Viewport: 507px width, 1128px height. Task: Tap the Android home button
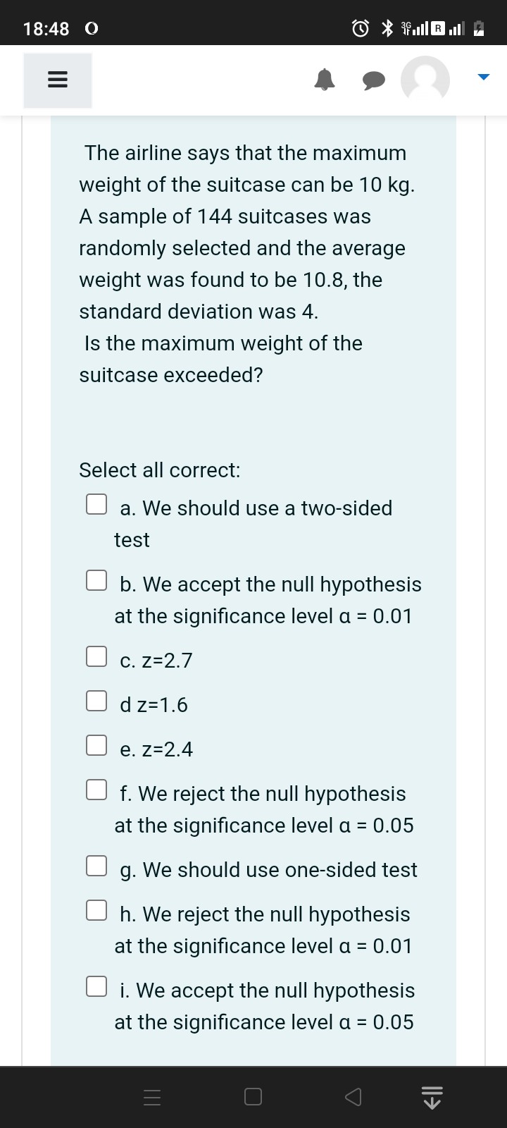point(254,1097)
